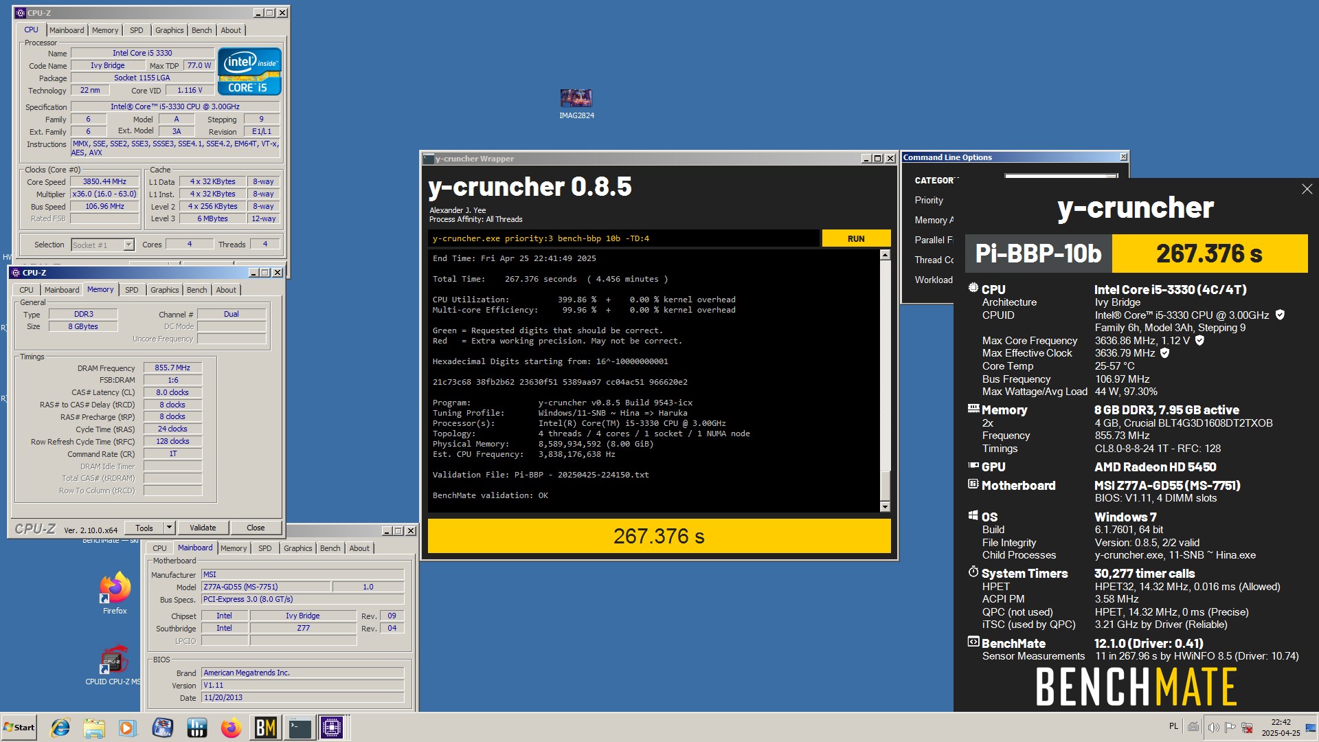This screenshot has height=742, width=1319.
Task: Click the Intel Core i5 logo in CPU-Z
Action: point(249,71)
